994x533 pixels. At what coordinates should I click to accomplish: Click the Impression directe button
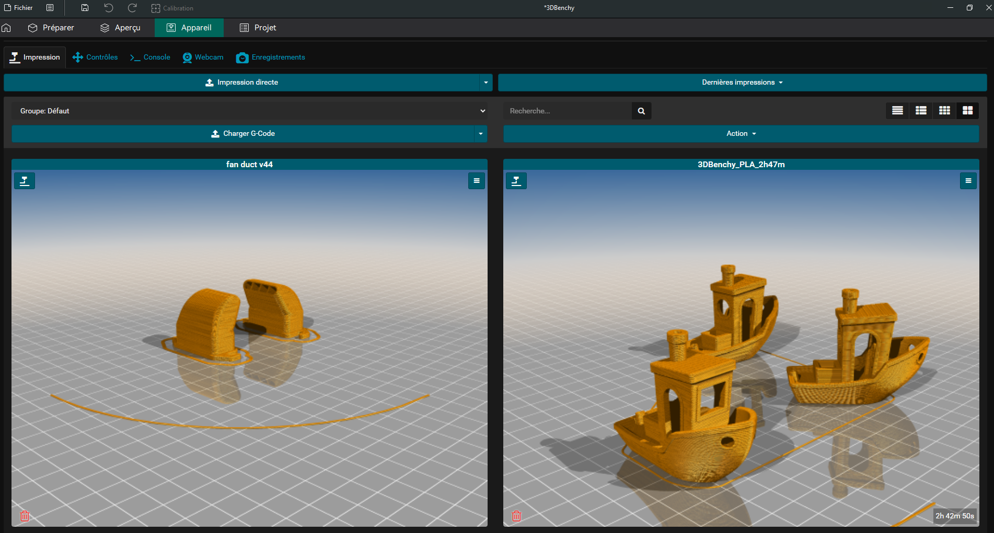tap(241, 83)
